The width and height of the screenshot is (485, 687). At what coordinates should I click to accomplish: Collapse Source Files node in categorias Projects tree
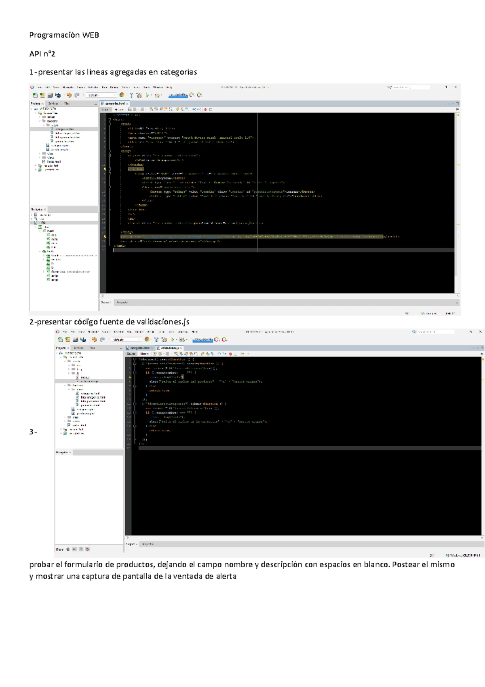coord(36,113)
